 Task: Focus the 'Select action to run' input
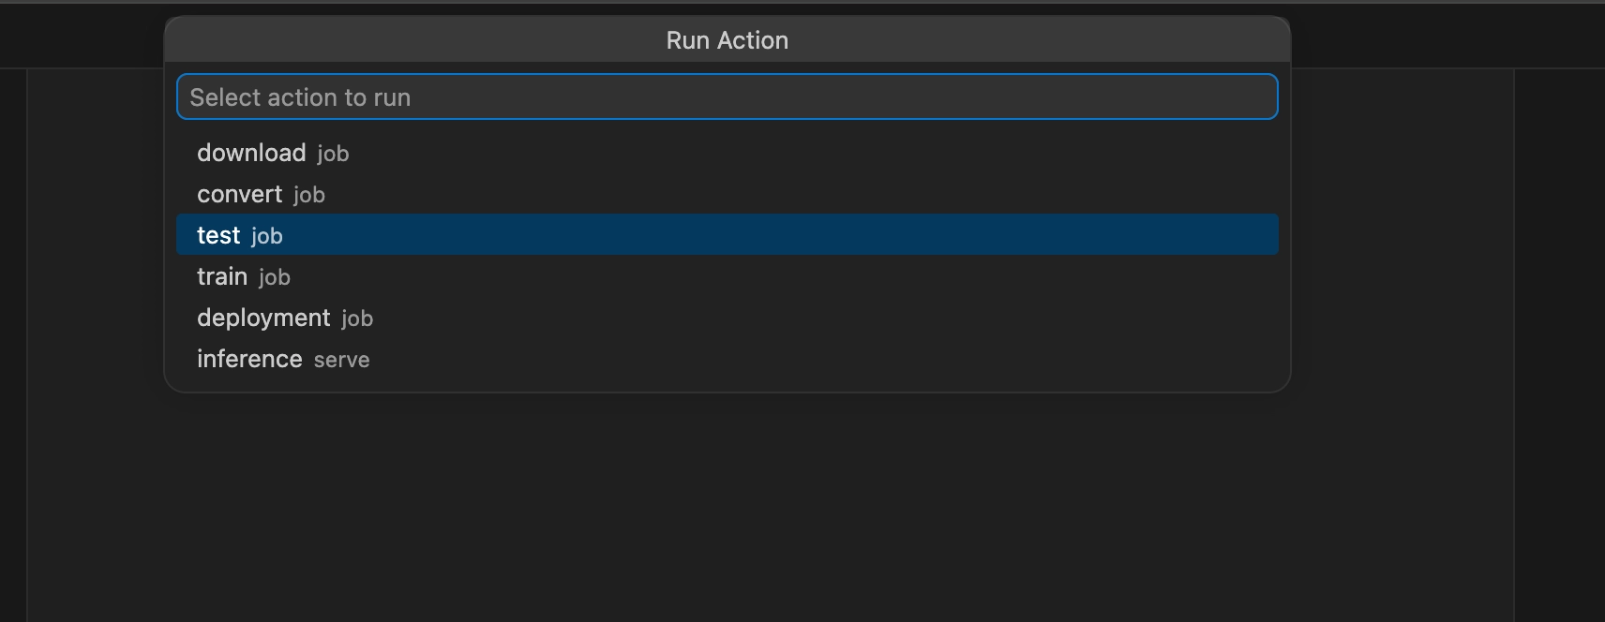point(727,96)
